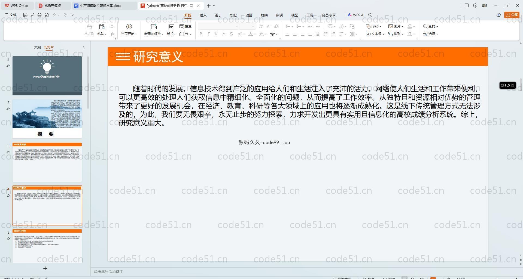The width and height of the screenshot is (523, 279).
Task: Click the WPS AI button
Action: [356, 15]
